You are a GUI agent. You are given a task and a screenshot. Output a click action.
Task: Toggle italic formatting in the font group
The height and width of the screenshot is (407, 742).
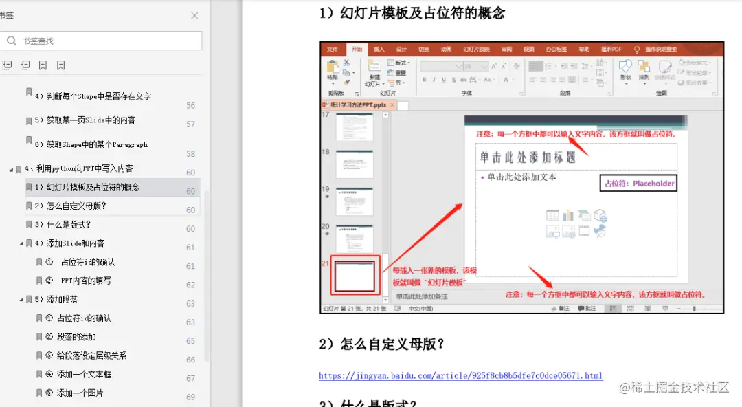[434, 80]
